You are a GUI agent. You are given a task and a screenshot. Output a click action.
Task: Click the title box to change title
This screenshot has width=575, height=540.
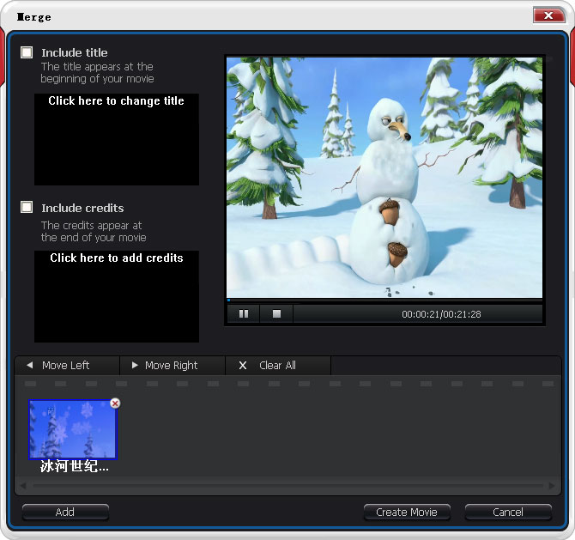point(117,139)
